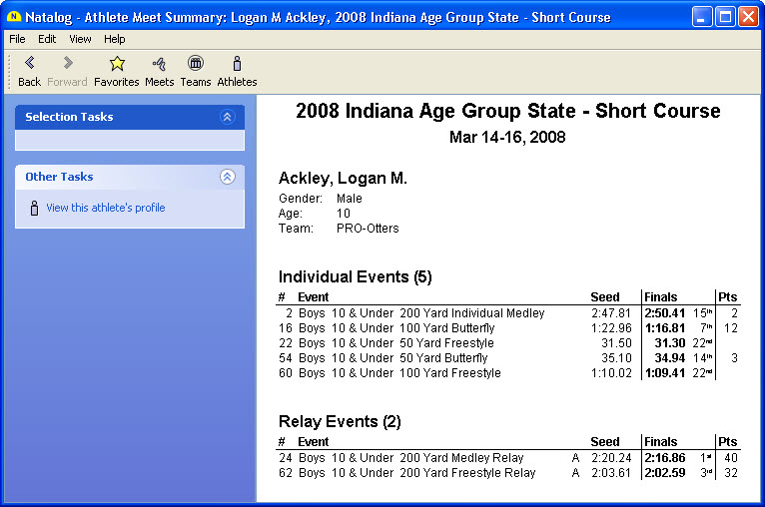Open the Edit menu
Viewport: 765px width, 507px height.
[47, 39]
